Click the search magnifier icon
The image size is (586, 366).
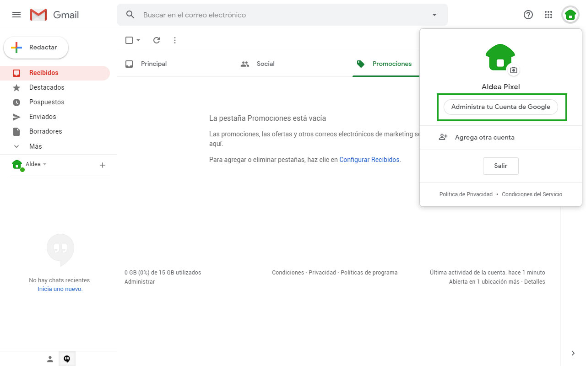[x=130, y=15]
